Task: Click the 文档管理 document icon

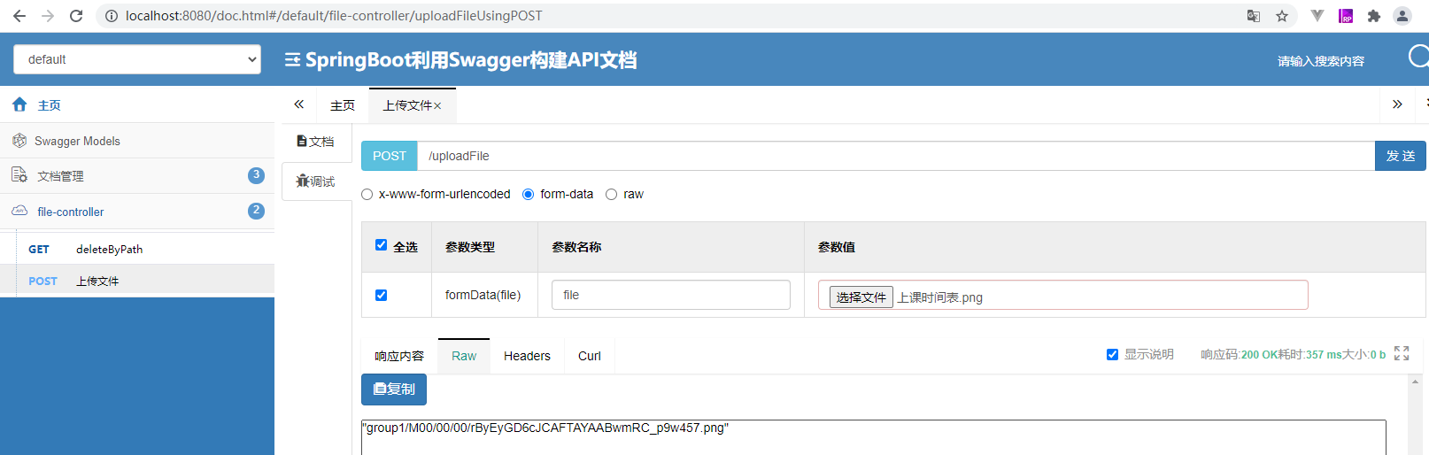Action: point(19,175)
